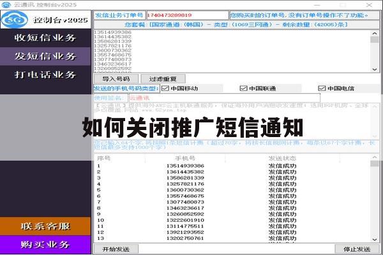
Task: Close the 云通讯 控制台 window
Action: click(x=369, y=5)
